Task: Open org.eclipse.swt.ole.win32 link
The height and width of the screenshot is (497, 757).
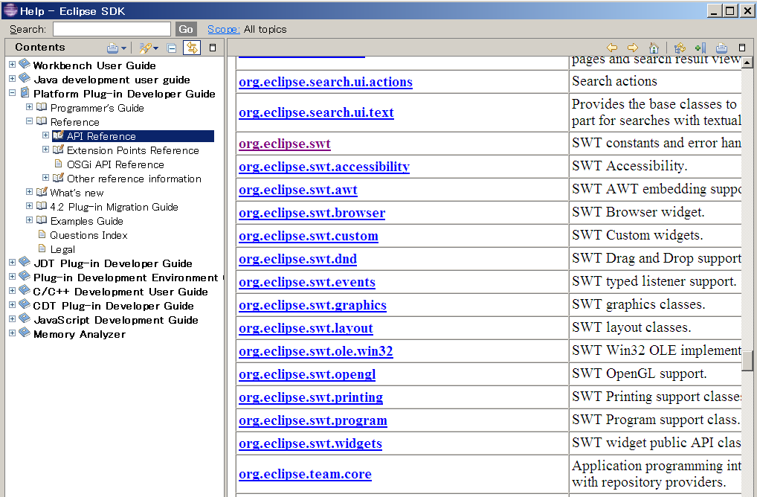Action: (316, 351)
